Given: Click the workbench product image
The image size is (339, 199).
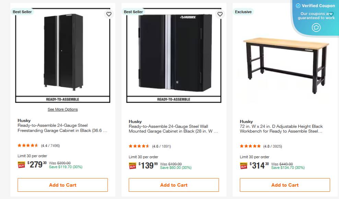Looking at the screenshot, I should 285,62.
